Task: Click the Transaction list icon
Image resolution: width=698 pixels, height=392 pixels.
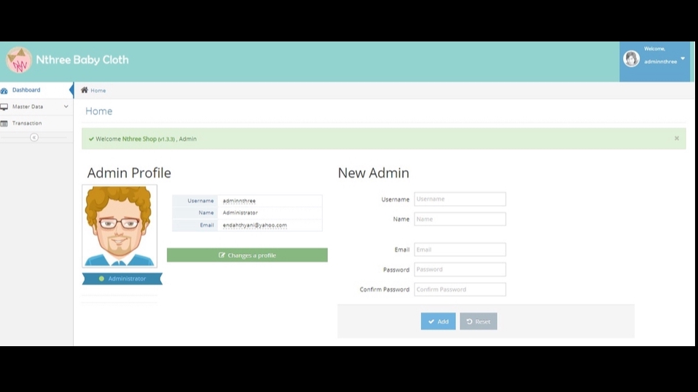Action: coord(4,124)
